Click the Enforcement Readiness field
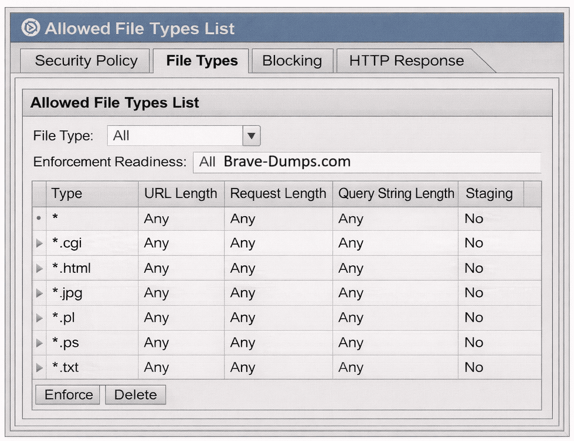 tap(366, 162)
